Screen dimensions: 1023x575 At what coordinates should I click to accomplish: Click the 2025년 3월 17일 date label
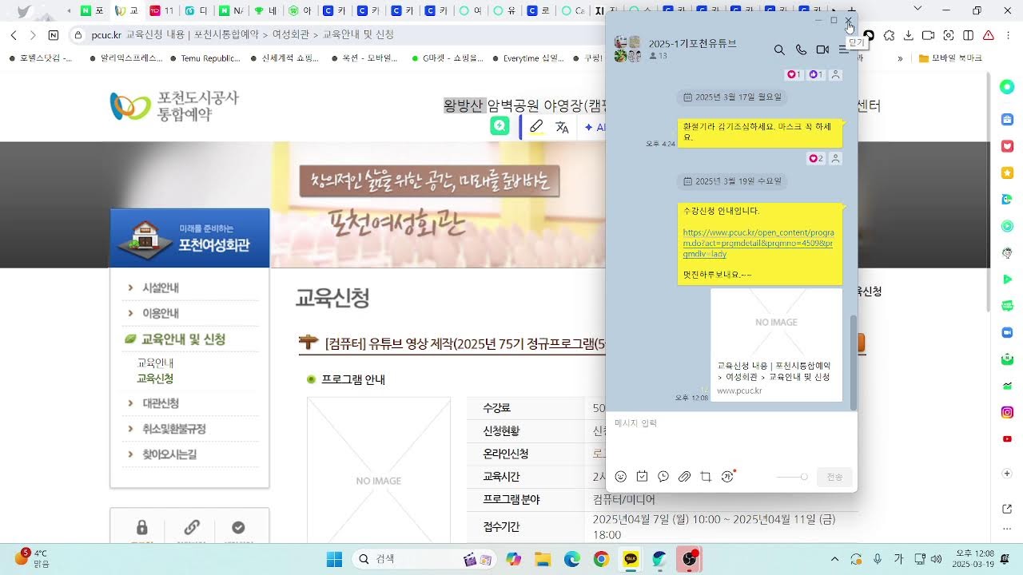(x=732, y=97)
